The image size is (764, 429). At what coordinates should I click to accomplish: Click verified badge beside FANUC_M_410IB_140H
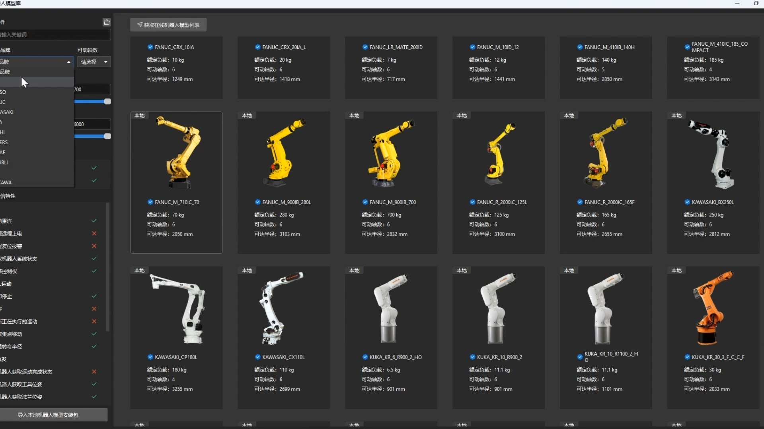(x=580, y=47)
